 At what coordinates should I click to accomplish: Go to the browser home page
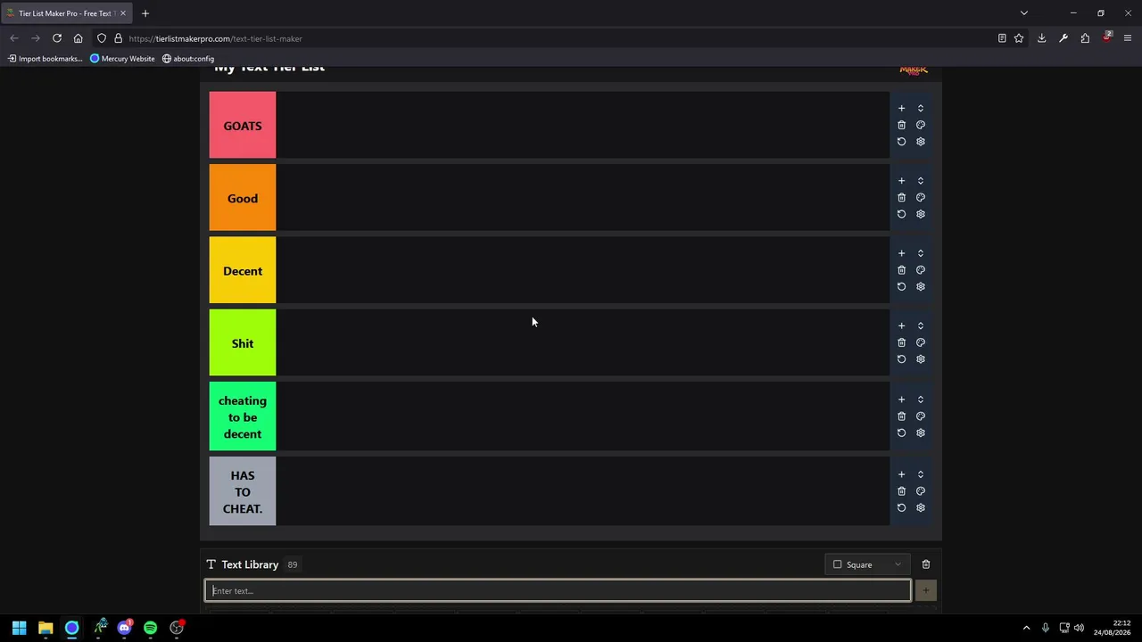78,38
